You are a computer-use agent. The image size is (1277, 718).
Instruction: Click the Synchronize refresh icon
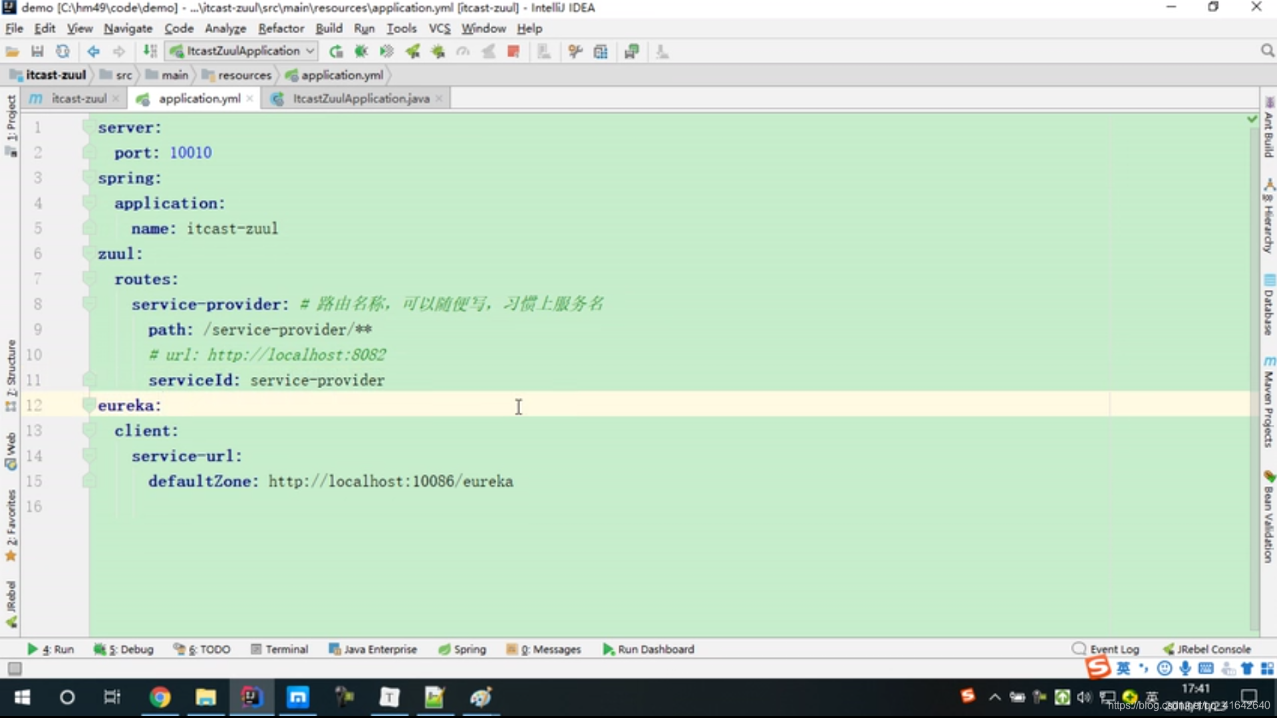point(63,51)
